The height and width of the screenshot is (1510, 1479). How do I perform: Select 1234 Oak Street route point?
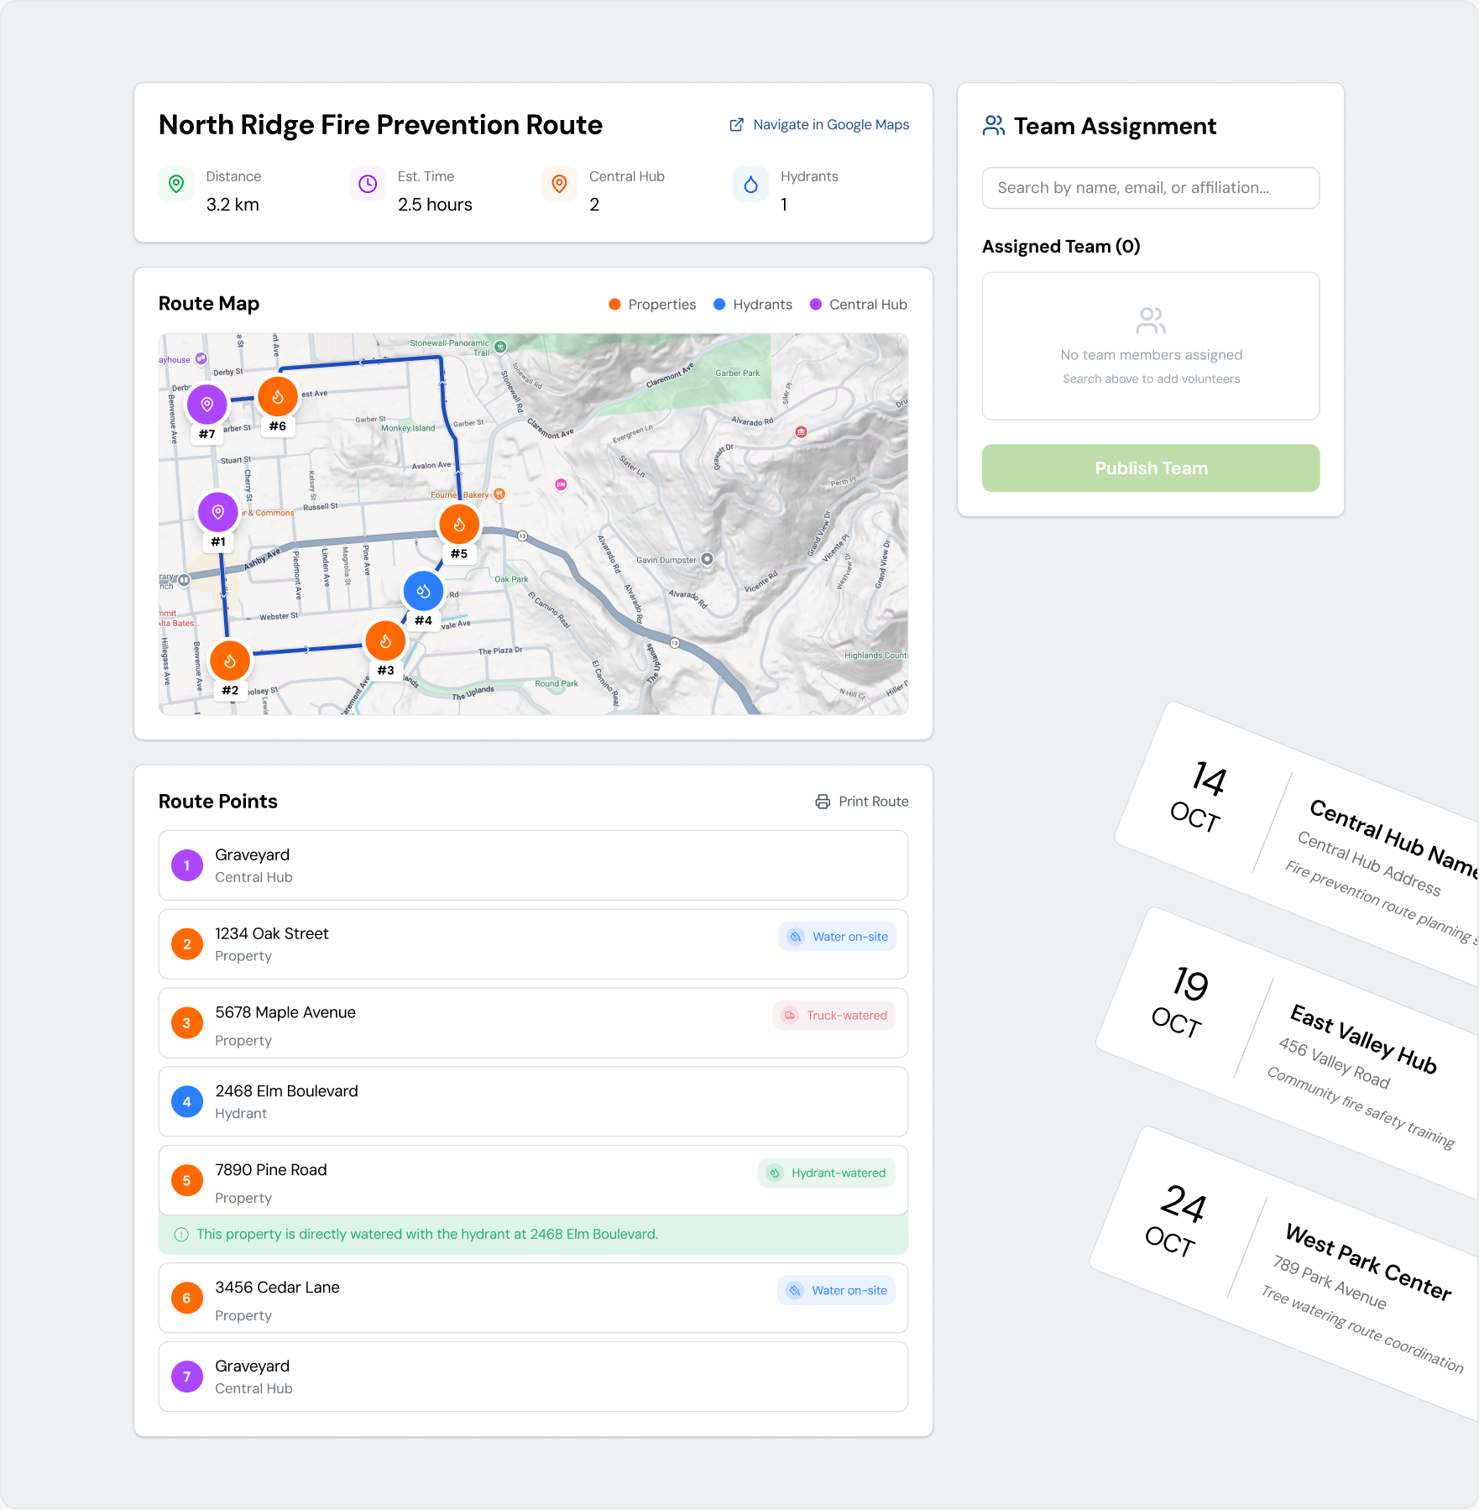(x=533, y=944)
